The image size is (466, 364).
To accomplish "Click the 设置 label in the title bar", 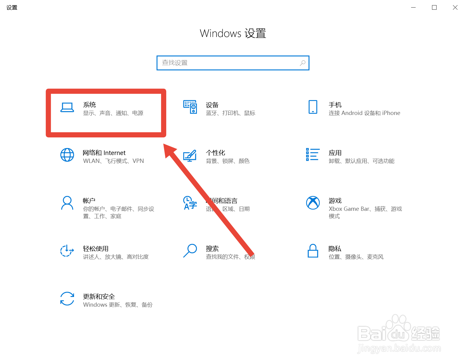I will click(x=12, y=7).
